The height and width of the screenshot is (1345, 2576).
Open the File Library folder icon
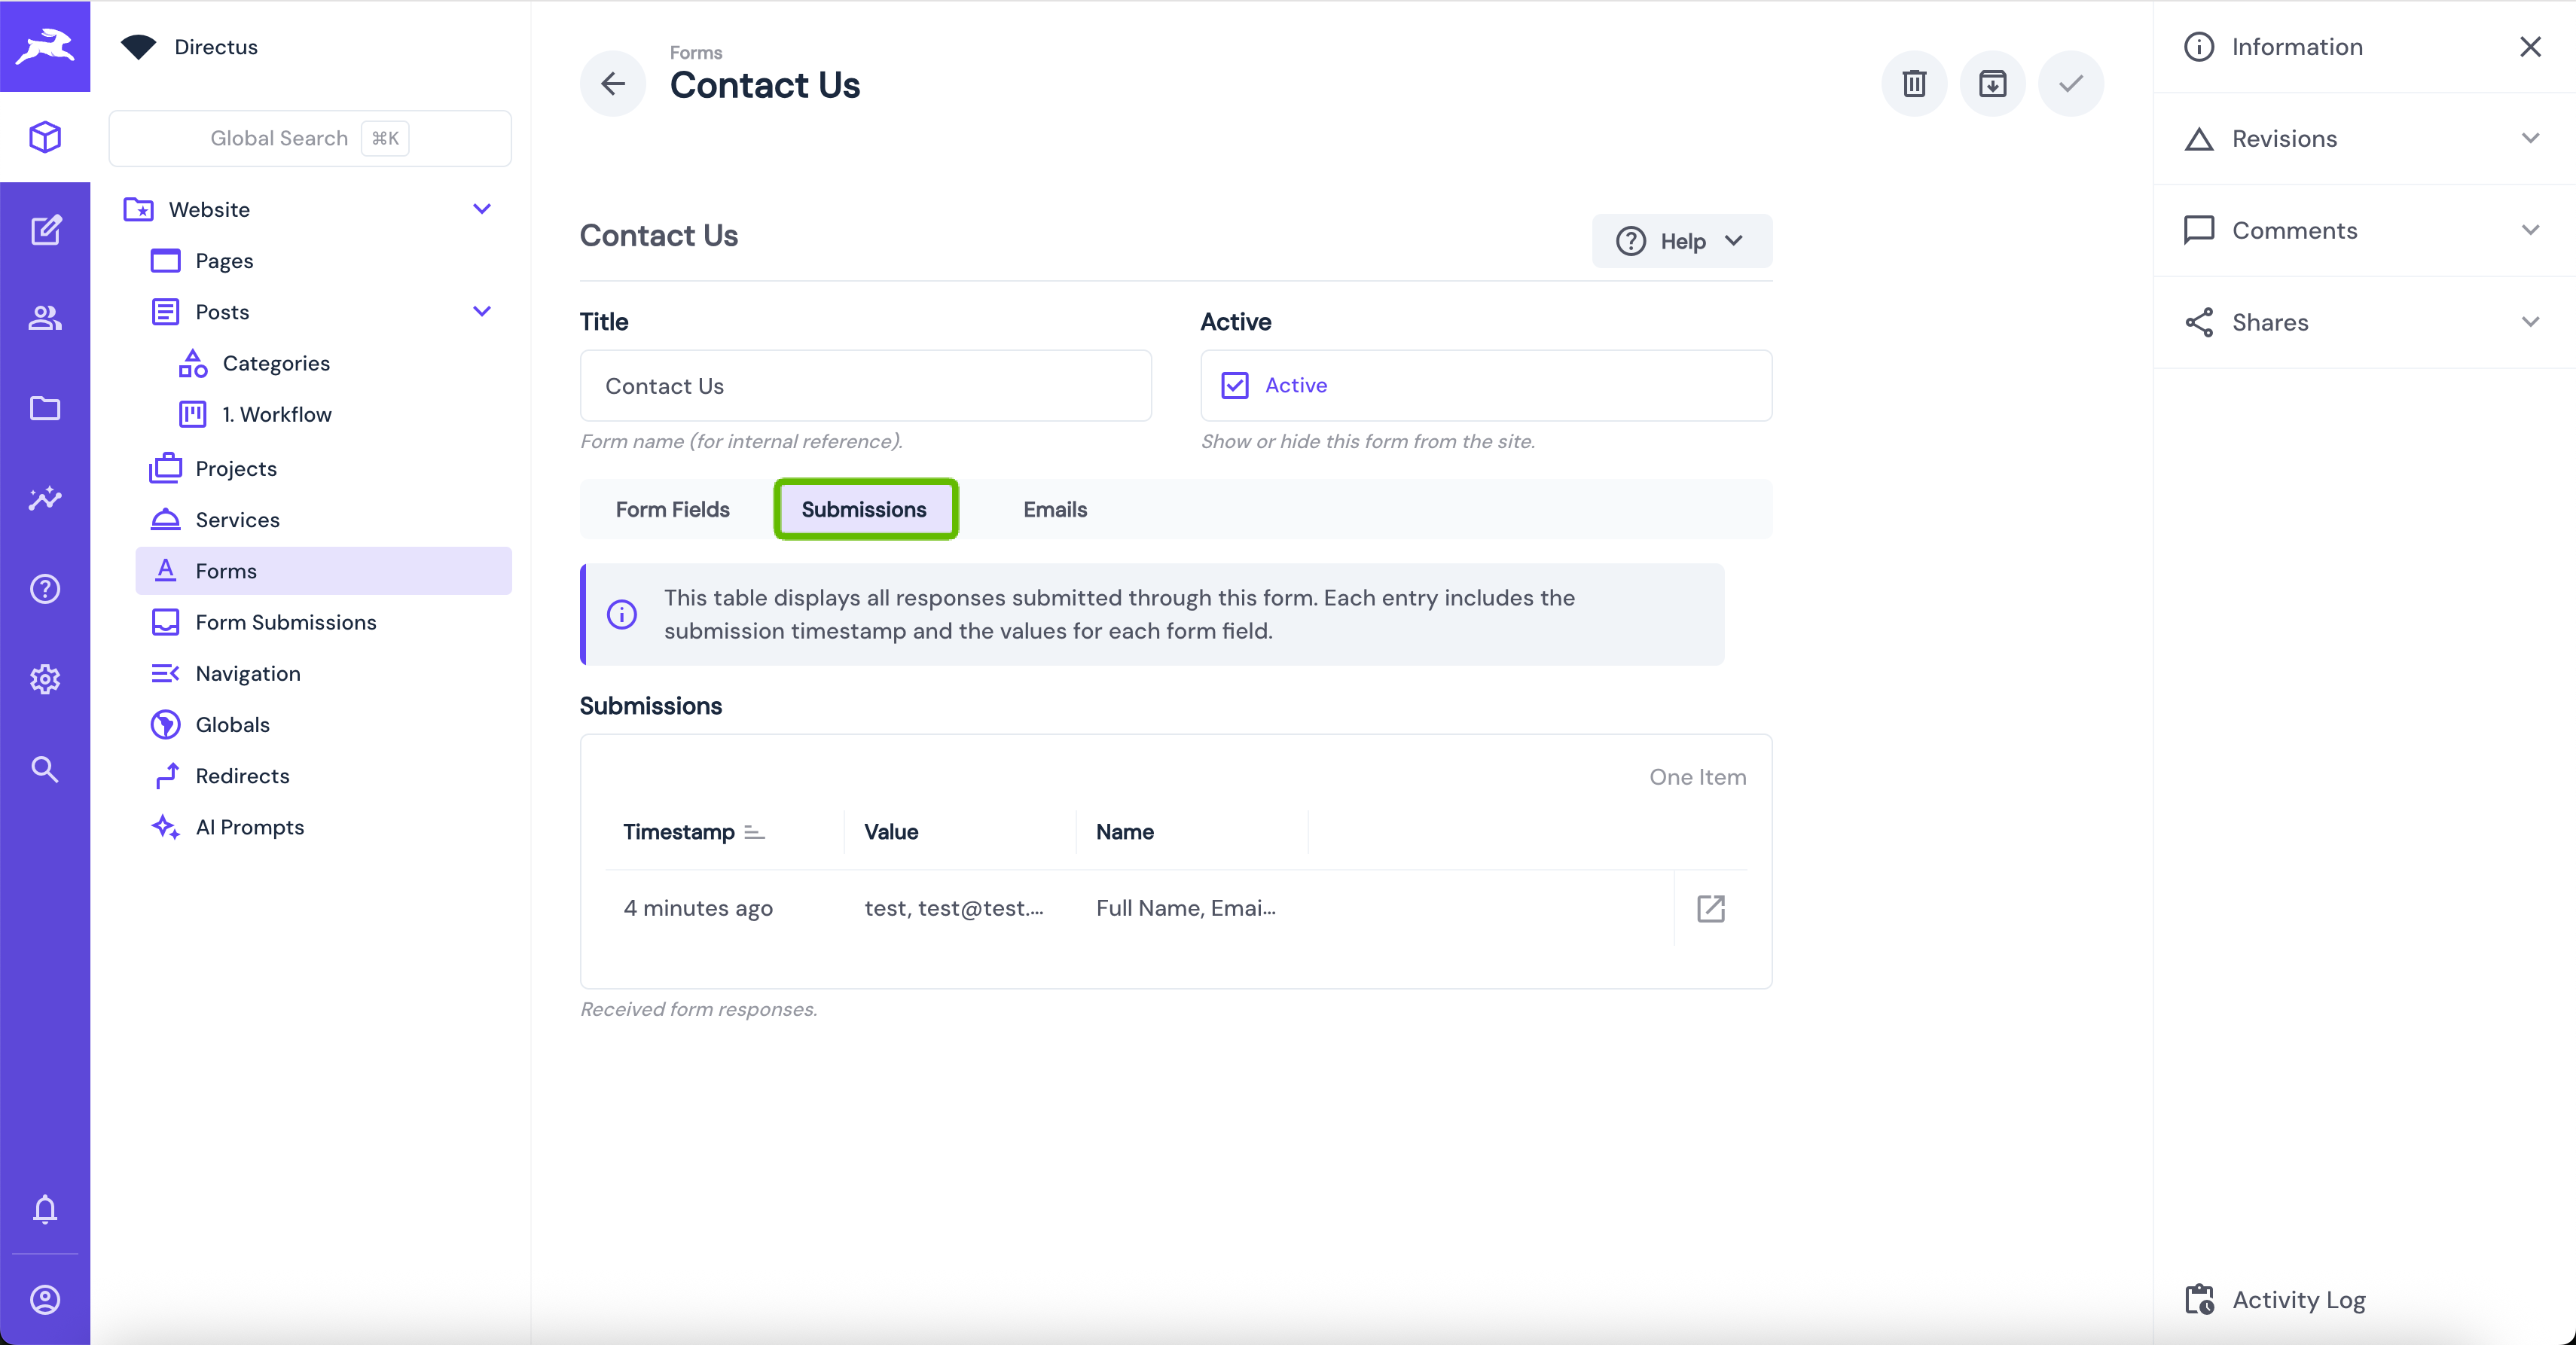click(x=45, y=408)
